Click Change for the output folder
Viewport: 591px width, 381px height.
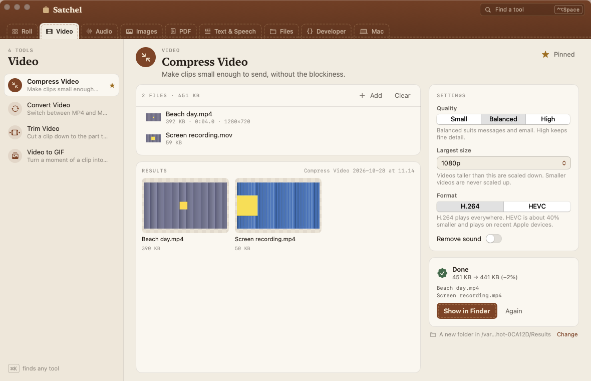point(567,334)
